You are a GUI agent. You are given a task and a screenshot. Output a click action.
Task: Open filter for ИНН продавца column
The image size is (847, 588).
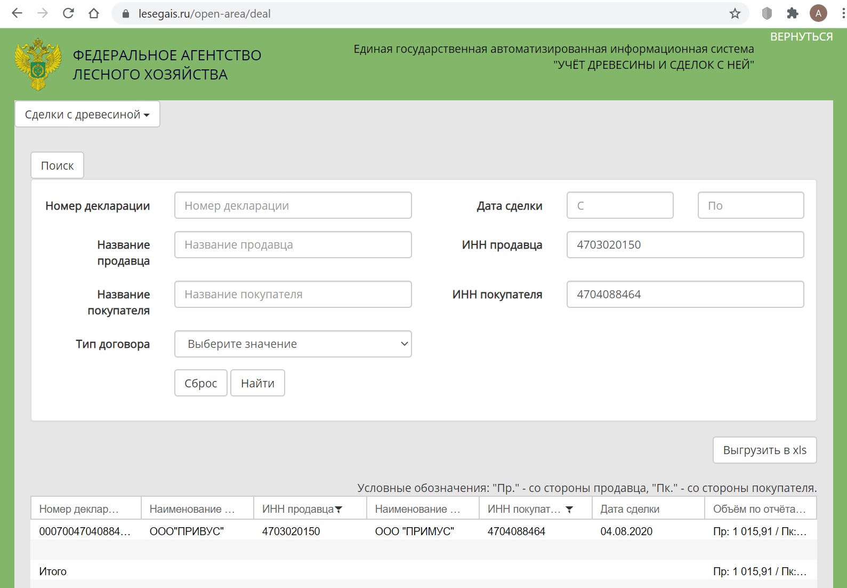(x=338, y=510)
